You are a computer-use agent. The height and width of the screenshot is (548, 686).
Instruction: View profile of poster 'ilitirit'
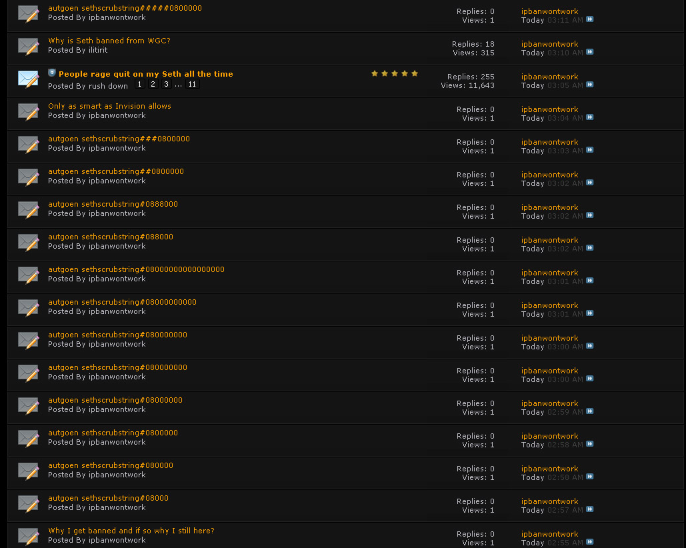pos(98,50)
